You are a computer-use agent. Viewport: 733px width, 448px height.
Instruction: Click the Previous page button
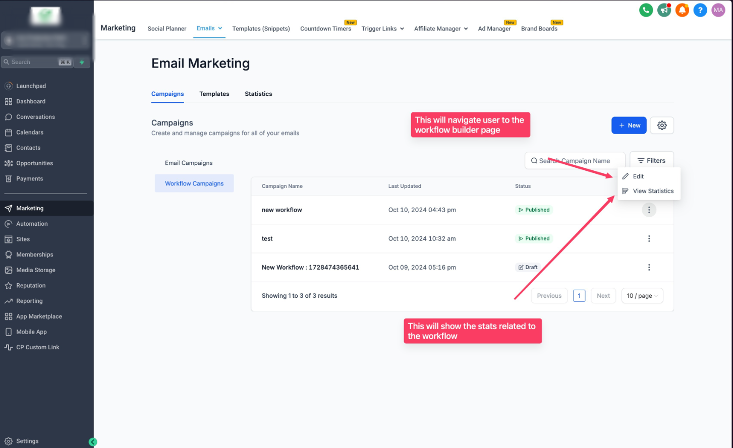pyautogui.click(x=549, y=296)
